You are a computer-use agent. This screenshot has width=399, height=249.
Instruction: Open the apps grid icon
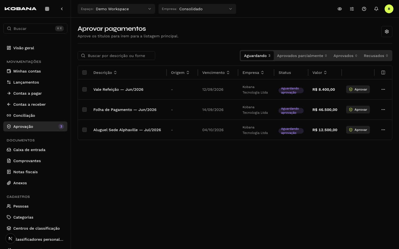click(x=47, y=9)
